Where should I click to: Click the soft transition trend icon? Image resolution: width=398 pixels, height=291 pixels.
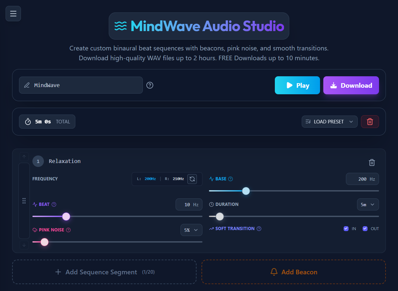pyautogui.click(x=211, y=229)
